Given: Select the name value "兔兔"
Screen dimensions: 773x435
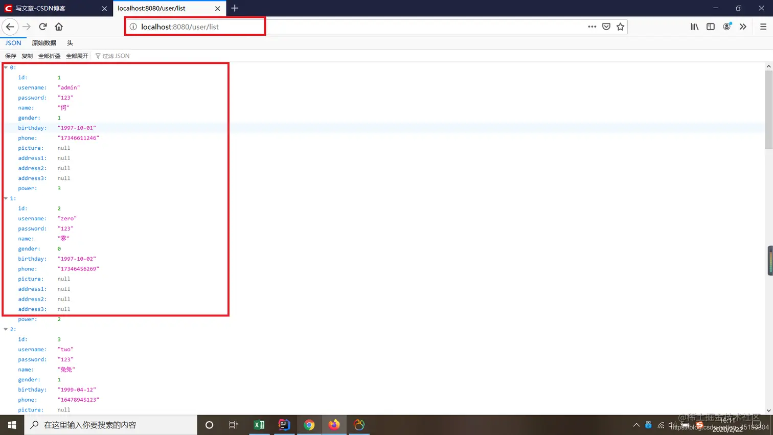Looking at the screenshot, I should 66,370.
